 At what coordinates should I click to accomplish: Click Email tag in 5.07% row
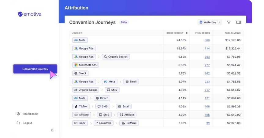point(131,82)
